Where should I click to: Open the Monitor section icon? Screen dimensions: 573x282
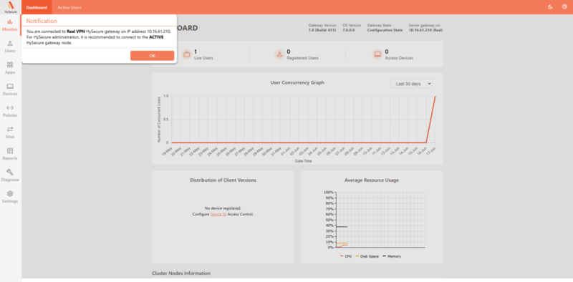10,22
